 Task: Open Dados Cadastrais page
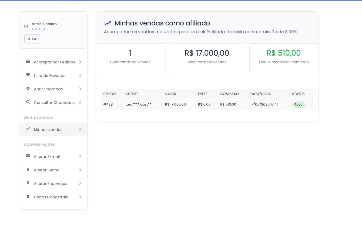pyautogui.click(x=53, y=197)
